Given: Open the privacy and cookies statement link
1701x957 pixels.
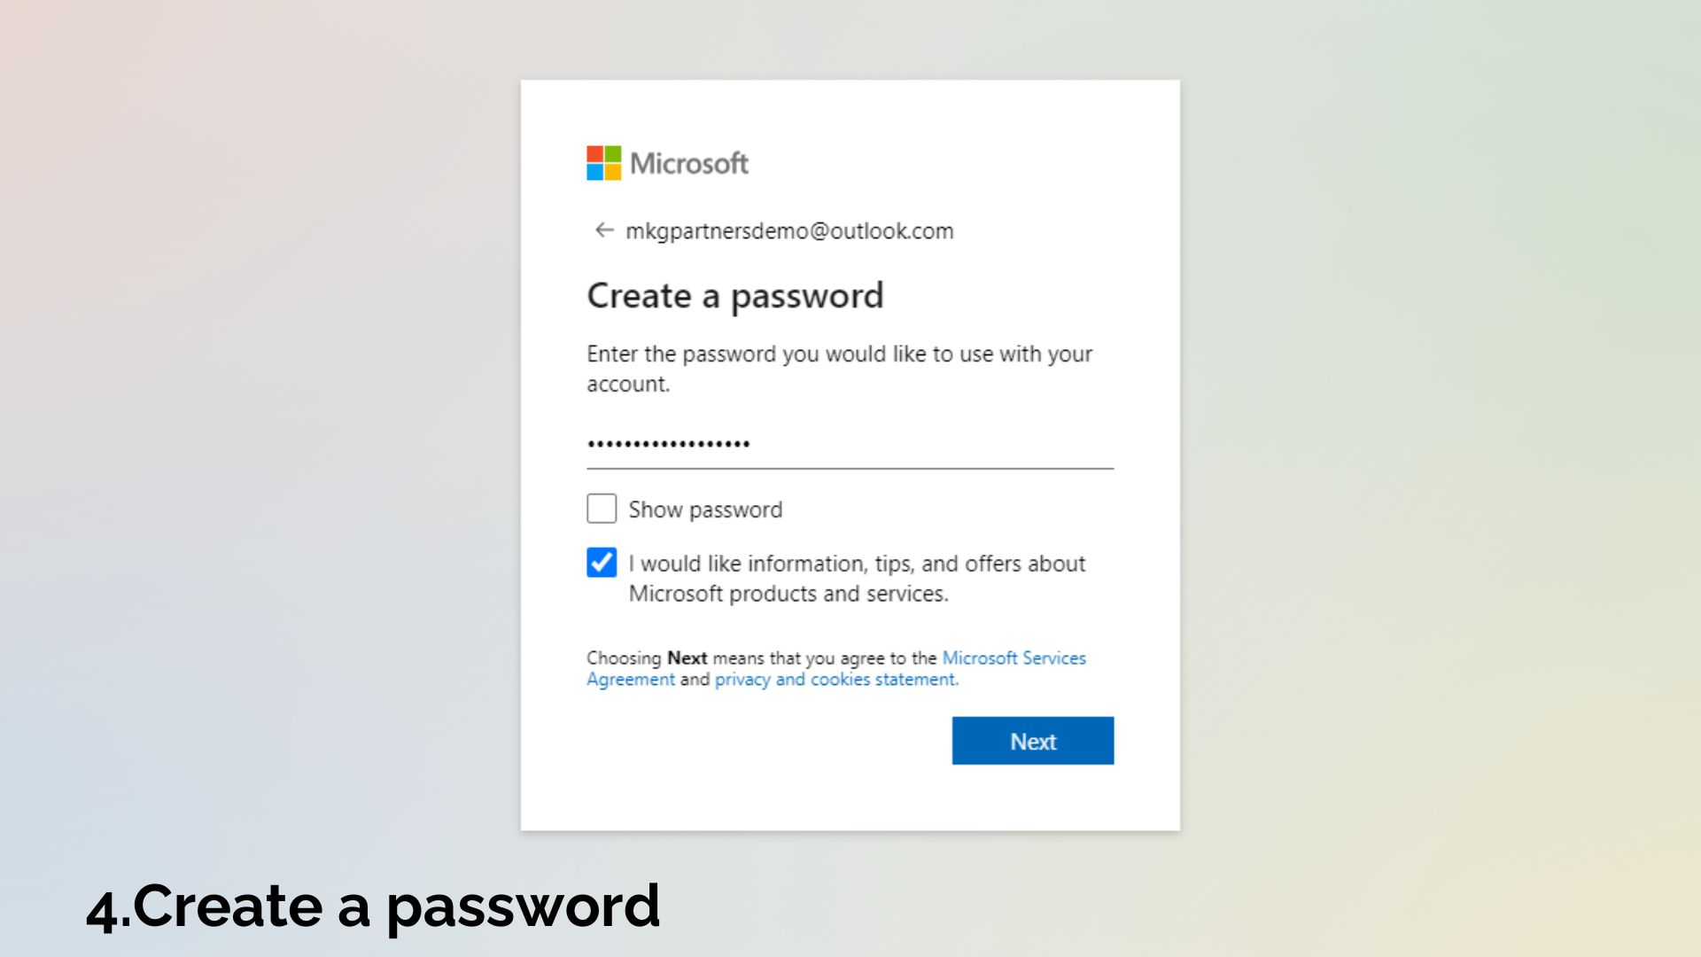Looking at the screenshot, I should coord(836,680).
